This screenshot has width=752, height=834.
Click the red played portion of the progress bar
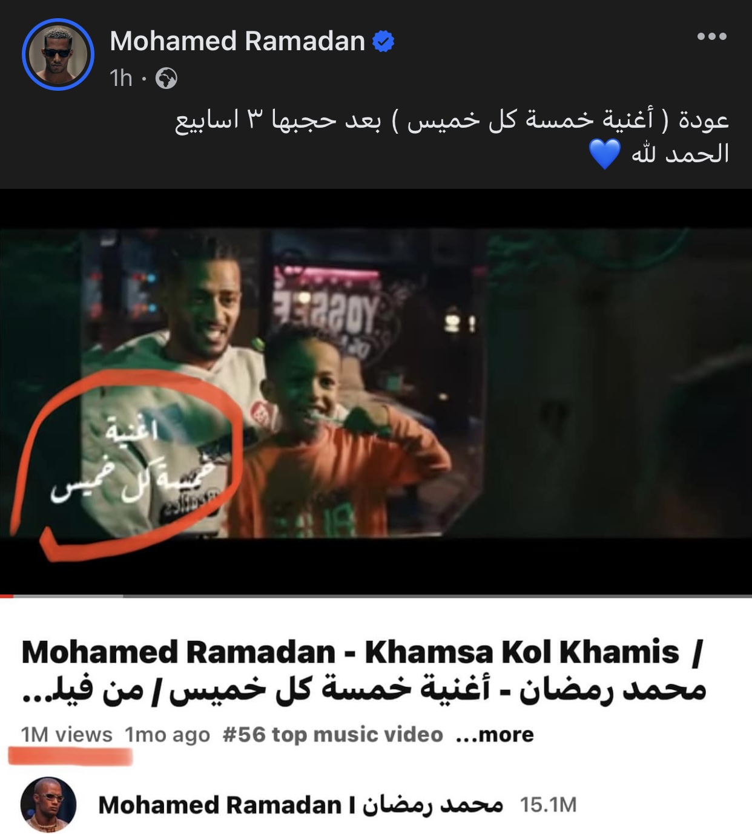[x=7, y=596]
